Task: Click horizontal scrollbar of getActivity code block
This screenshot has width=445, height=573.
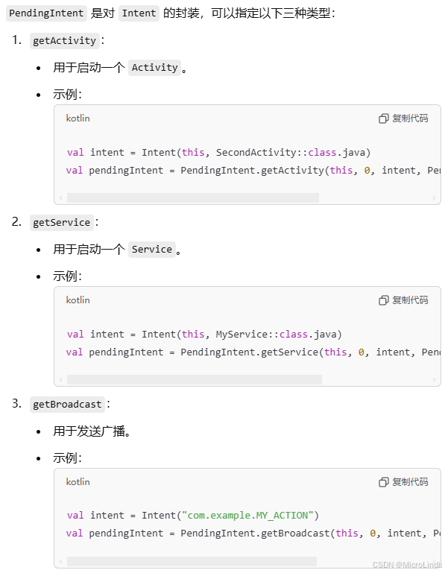Action: [193, 197]
